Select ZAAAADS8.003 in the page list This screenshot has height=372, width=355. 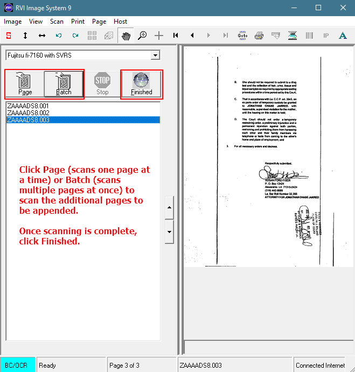83,120
